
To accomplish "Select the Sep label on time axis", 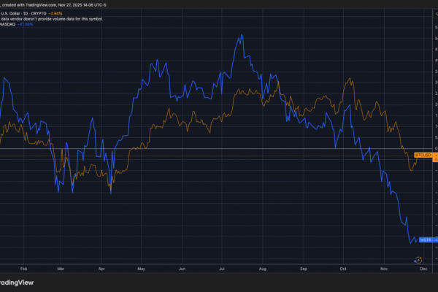I will (x=302, y=268).
